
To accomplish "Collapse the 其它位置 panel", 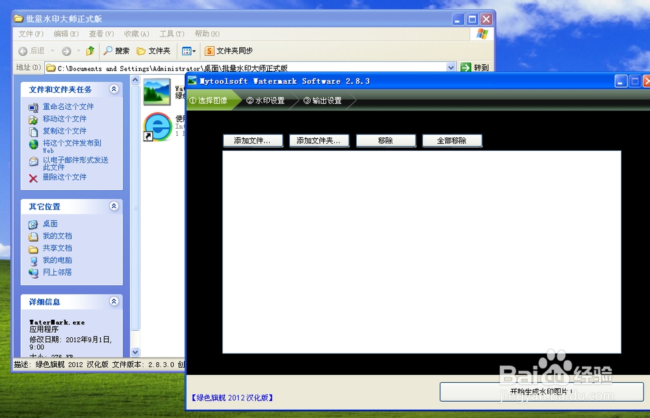I will pyautogui.click(x=114, y=205).
